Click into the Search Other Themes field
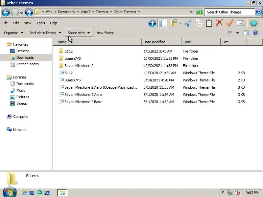Image resolution: width=263 pixels, height=197 pixels. 230,12
